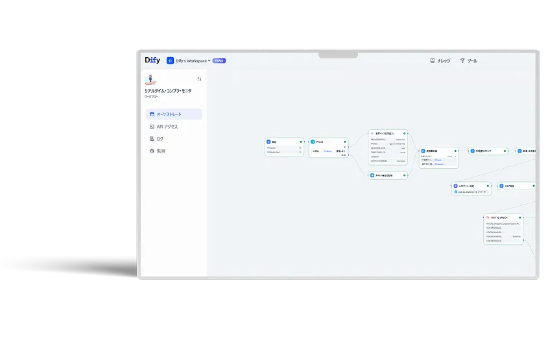Select the TEXT TO SPEECH node icon

[x=487, y=218]
